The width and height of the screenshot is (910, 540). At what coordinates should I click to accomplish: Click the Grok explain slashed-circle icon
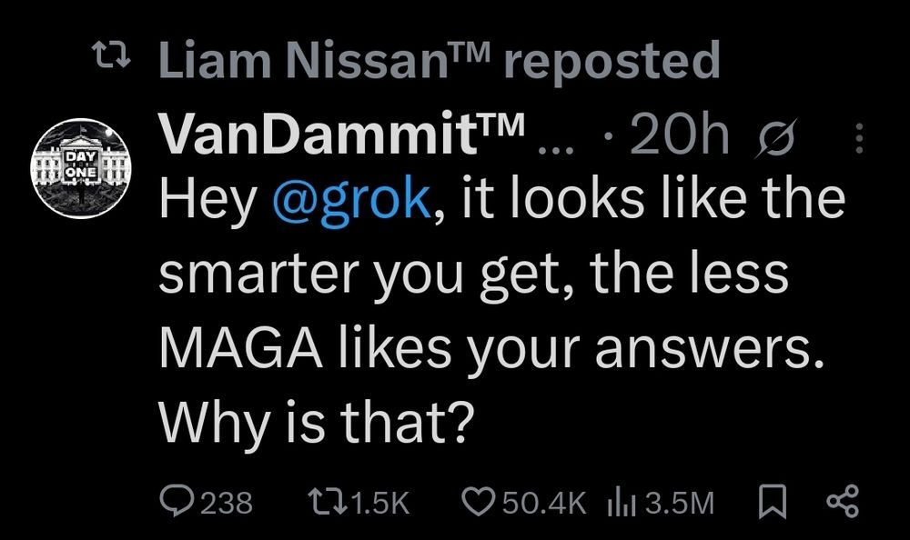(x=775, y=137)
